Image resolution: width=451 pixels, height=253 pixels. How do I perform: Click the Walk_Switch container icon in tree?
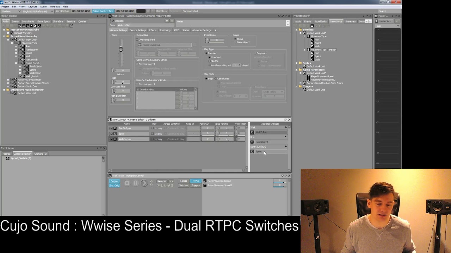tap(23, 76)
